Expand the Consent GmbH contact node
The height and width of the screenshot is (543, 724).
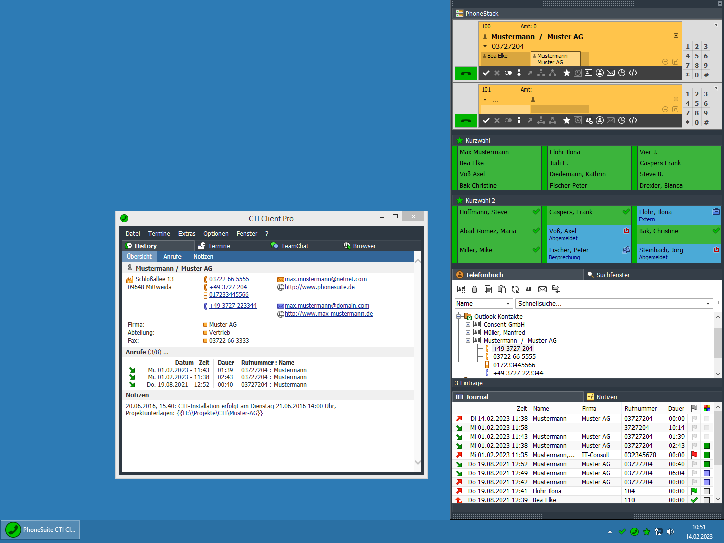point(468,325)
